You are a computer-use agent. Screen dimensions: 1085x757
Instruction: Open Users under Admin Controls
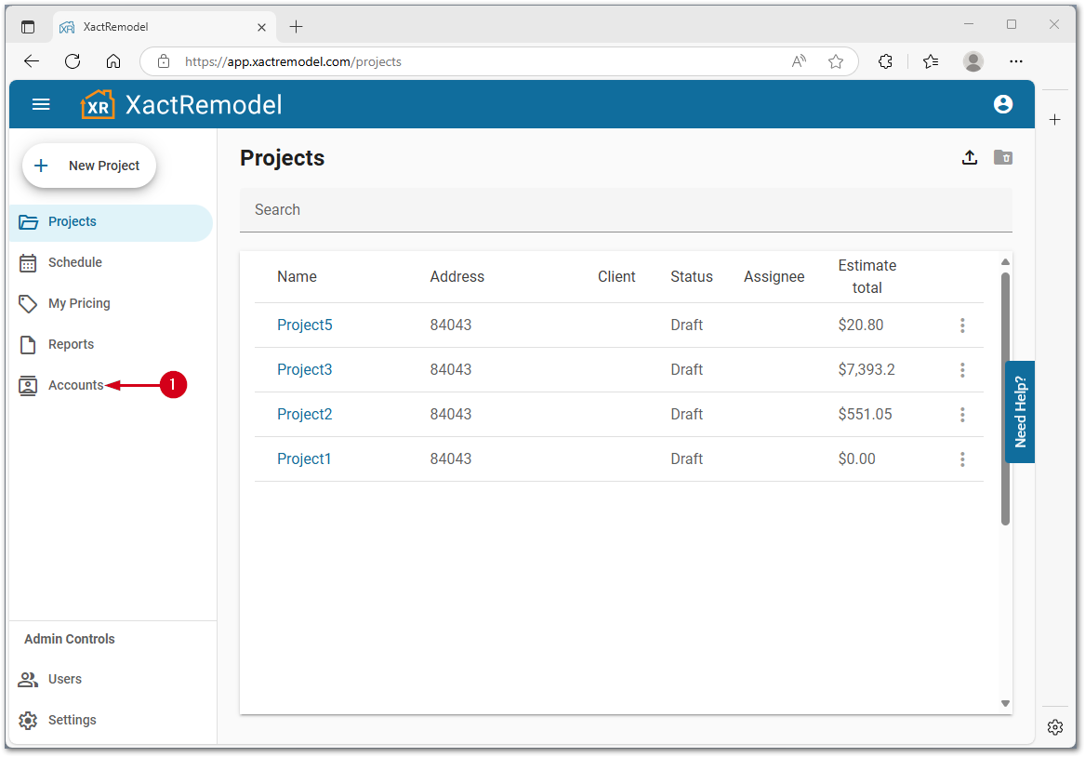pyautogui.click(x=64, y=680)
